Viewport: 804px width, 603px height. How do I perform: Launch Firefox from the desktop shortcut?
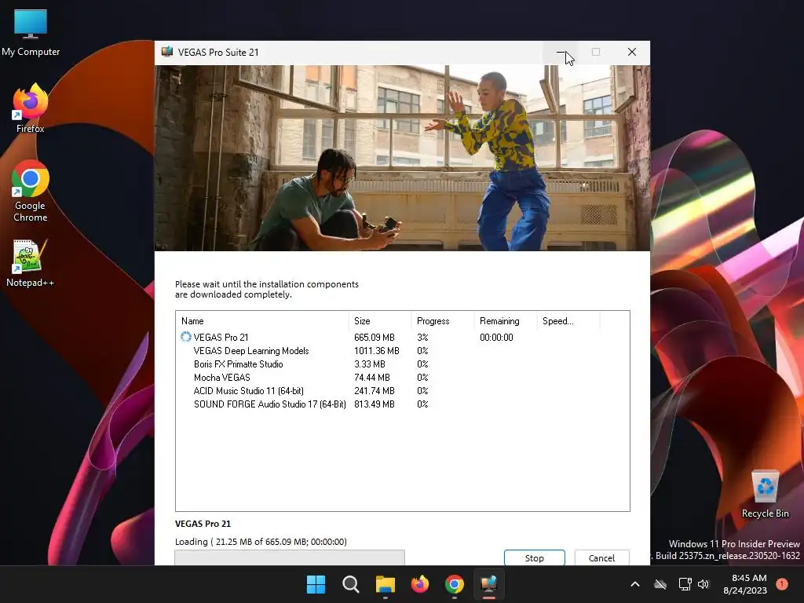pos(31,108)
